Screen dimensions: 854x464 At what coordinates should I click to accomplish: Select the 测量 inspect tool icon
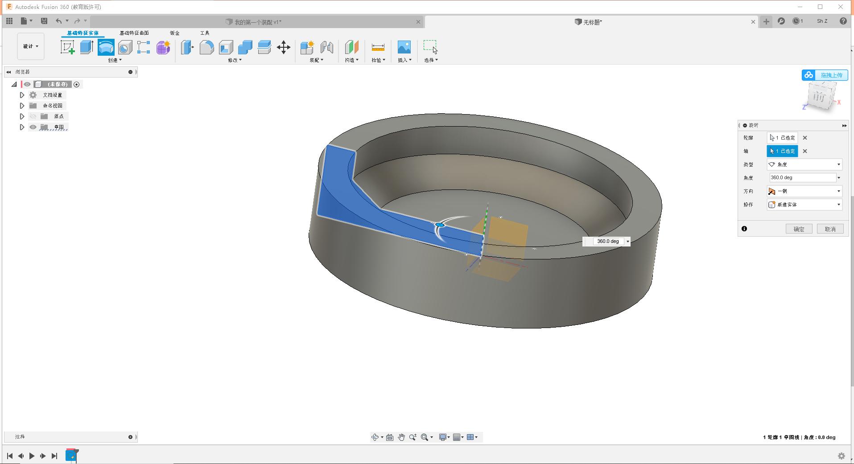click(x=378, y=47)
